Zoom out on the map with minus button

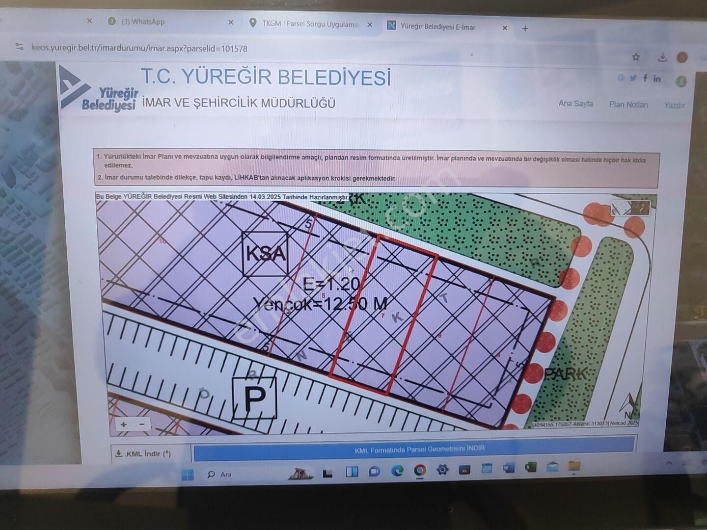pos(142,424)
